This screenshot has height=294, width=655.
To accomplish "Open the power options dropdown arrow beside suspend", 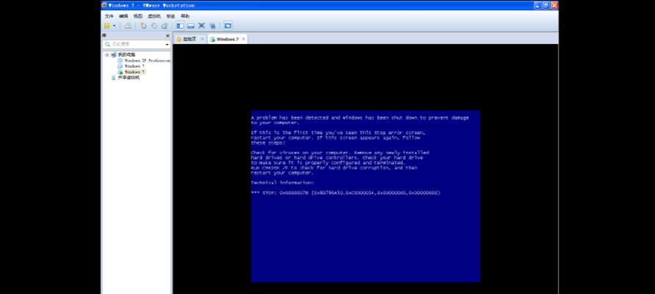I will point(114,26).
